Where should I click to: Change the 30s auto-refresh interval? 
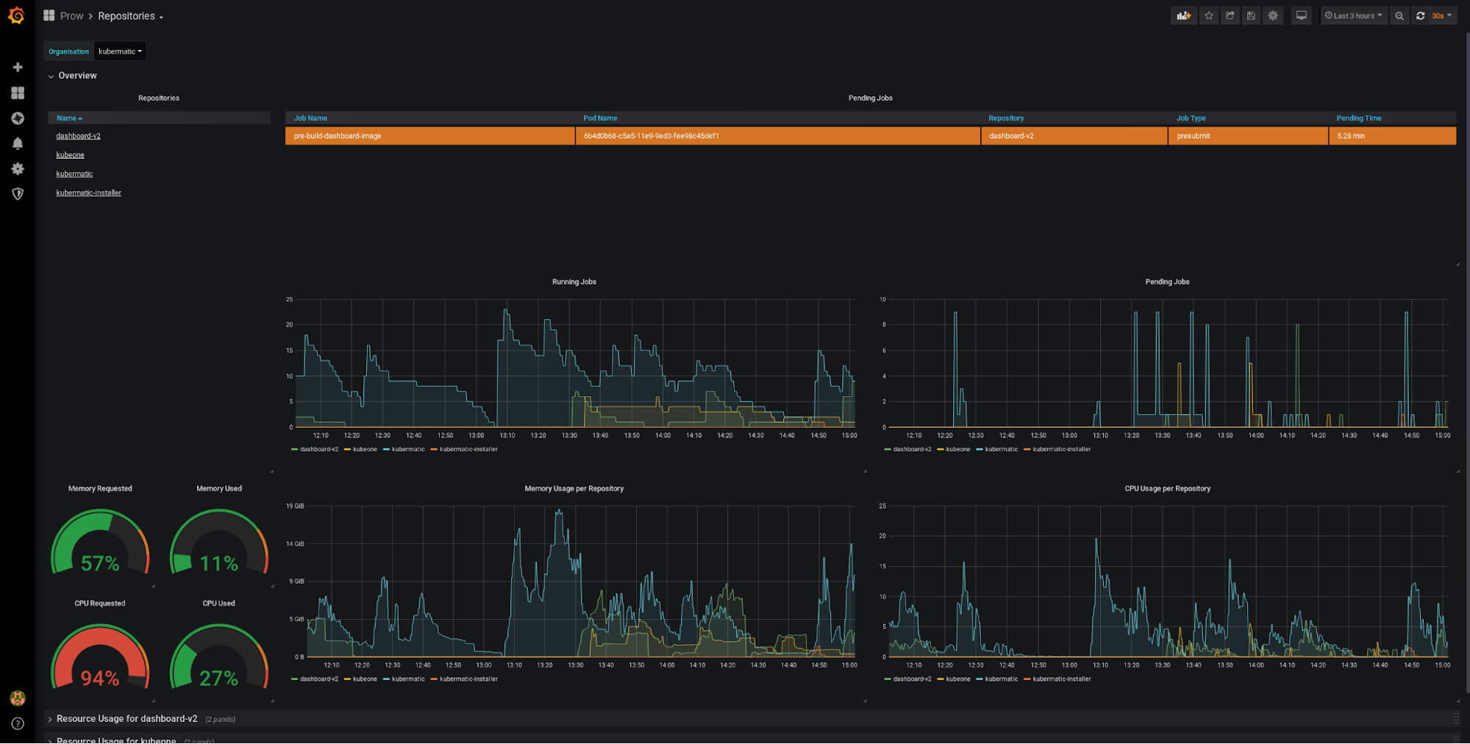tap(1441, 15)
